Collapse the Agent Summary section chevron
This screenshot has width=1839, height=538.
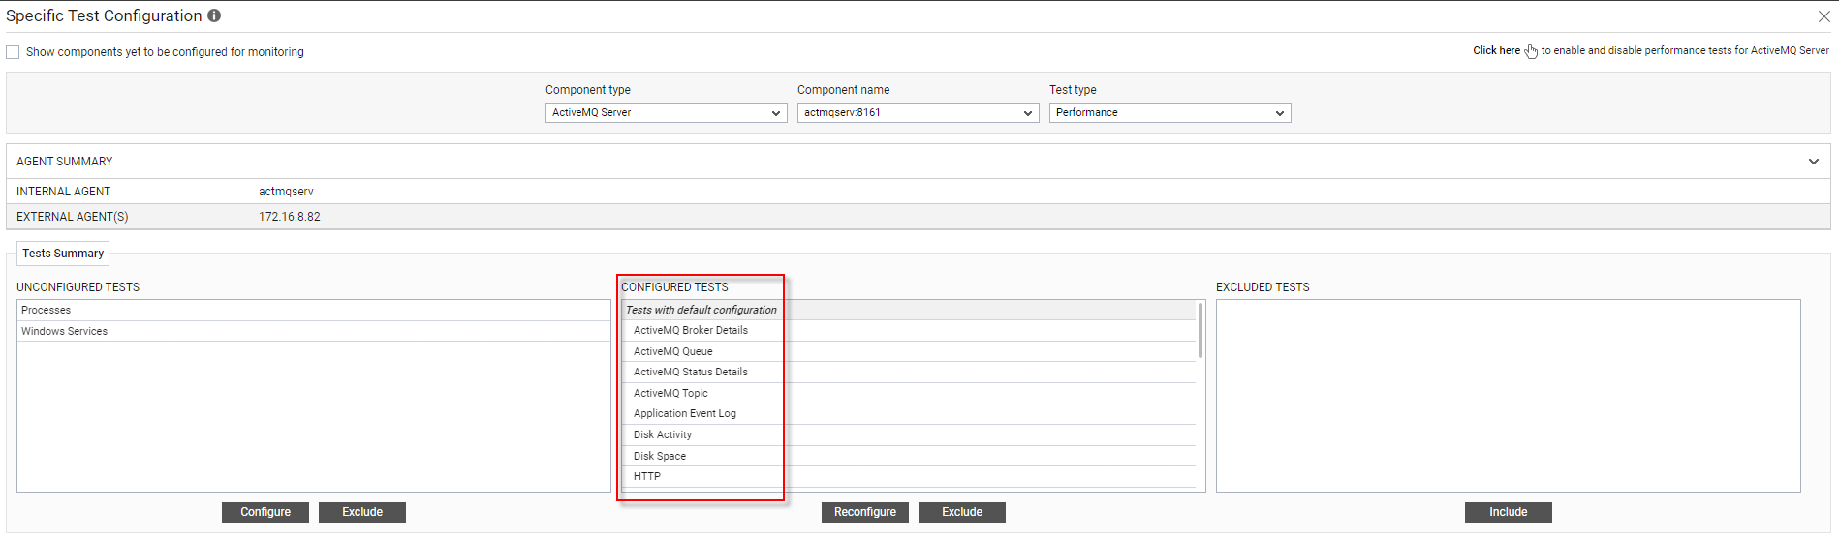[1814, 162]
